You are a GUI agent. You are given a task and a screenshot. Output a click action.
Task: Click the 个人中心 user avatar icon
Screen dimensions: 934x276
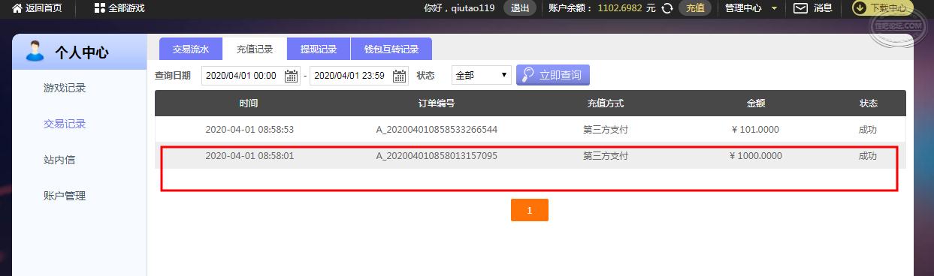tap(35, 52)
